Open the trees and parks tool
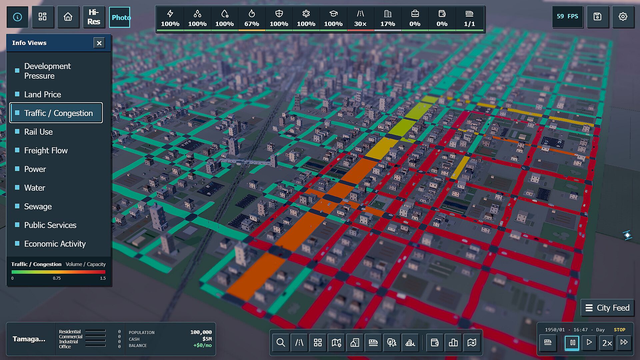Viewport: 640px width, 360px height. 392,343
